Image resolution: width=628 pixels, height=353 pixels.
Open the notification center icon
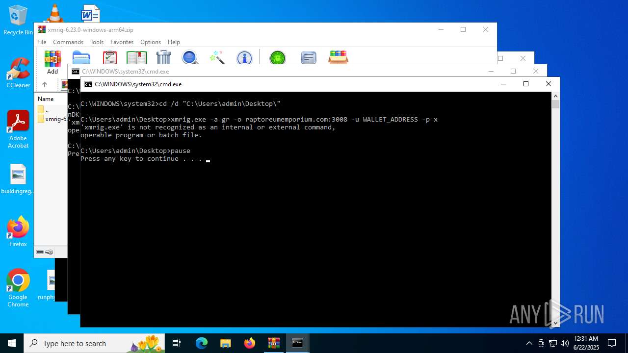point(612,343)
